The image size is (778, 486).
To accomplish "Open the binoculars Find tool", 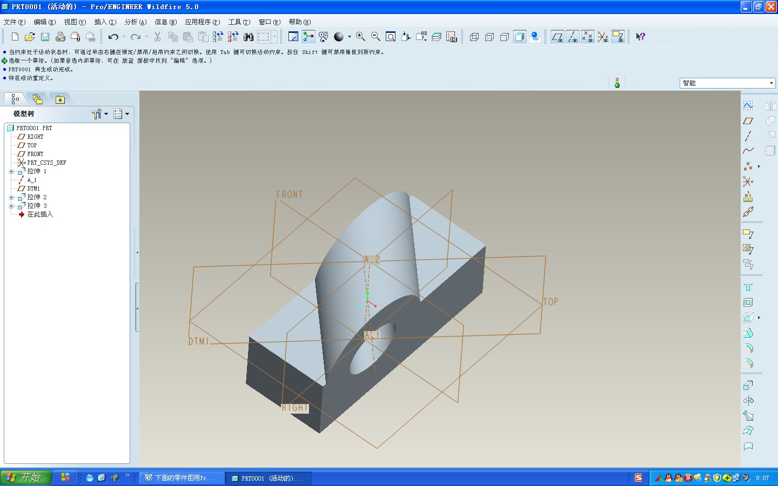I will 249,37.
